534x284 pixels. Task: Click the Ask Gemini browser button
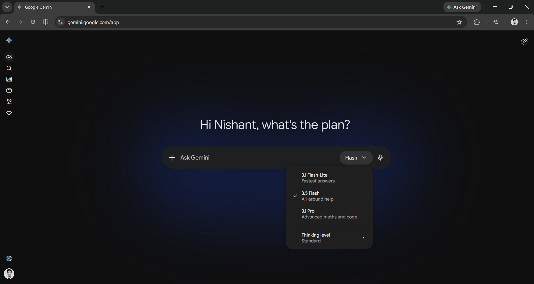pyautogui.click(x=462, y=7)
